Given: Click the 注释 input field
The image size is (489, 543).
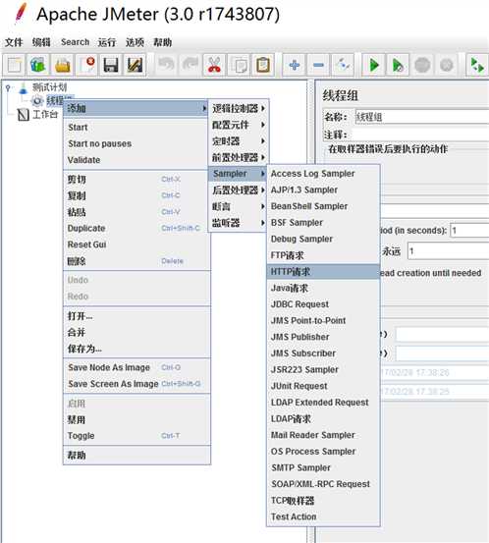Looking at the screenshot, I should coord(419,135).
